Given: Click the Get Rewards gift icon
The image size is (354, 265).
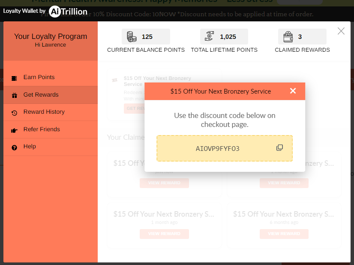Looking at the screenshot, I should (x=15, y=95).
